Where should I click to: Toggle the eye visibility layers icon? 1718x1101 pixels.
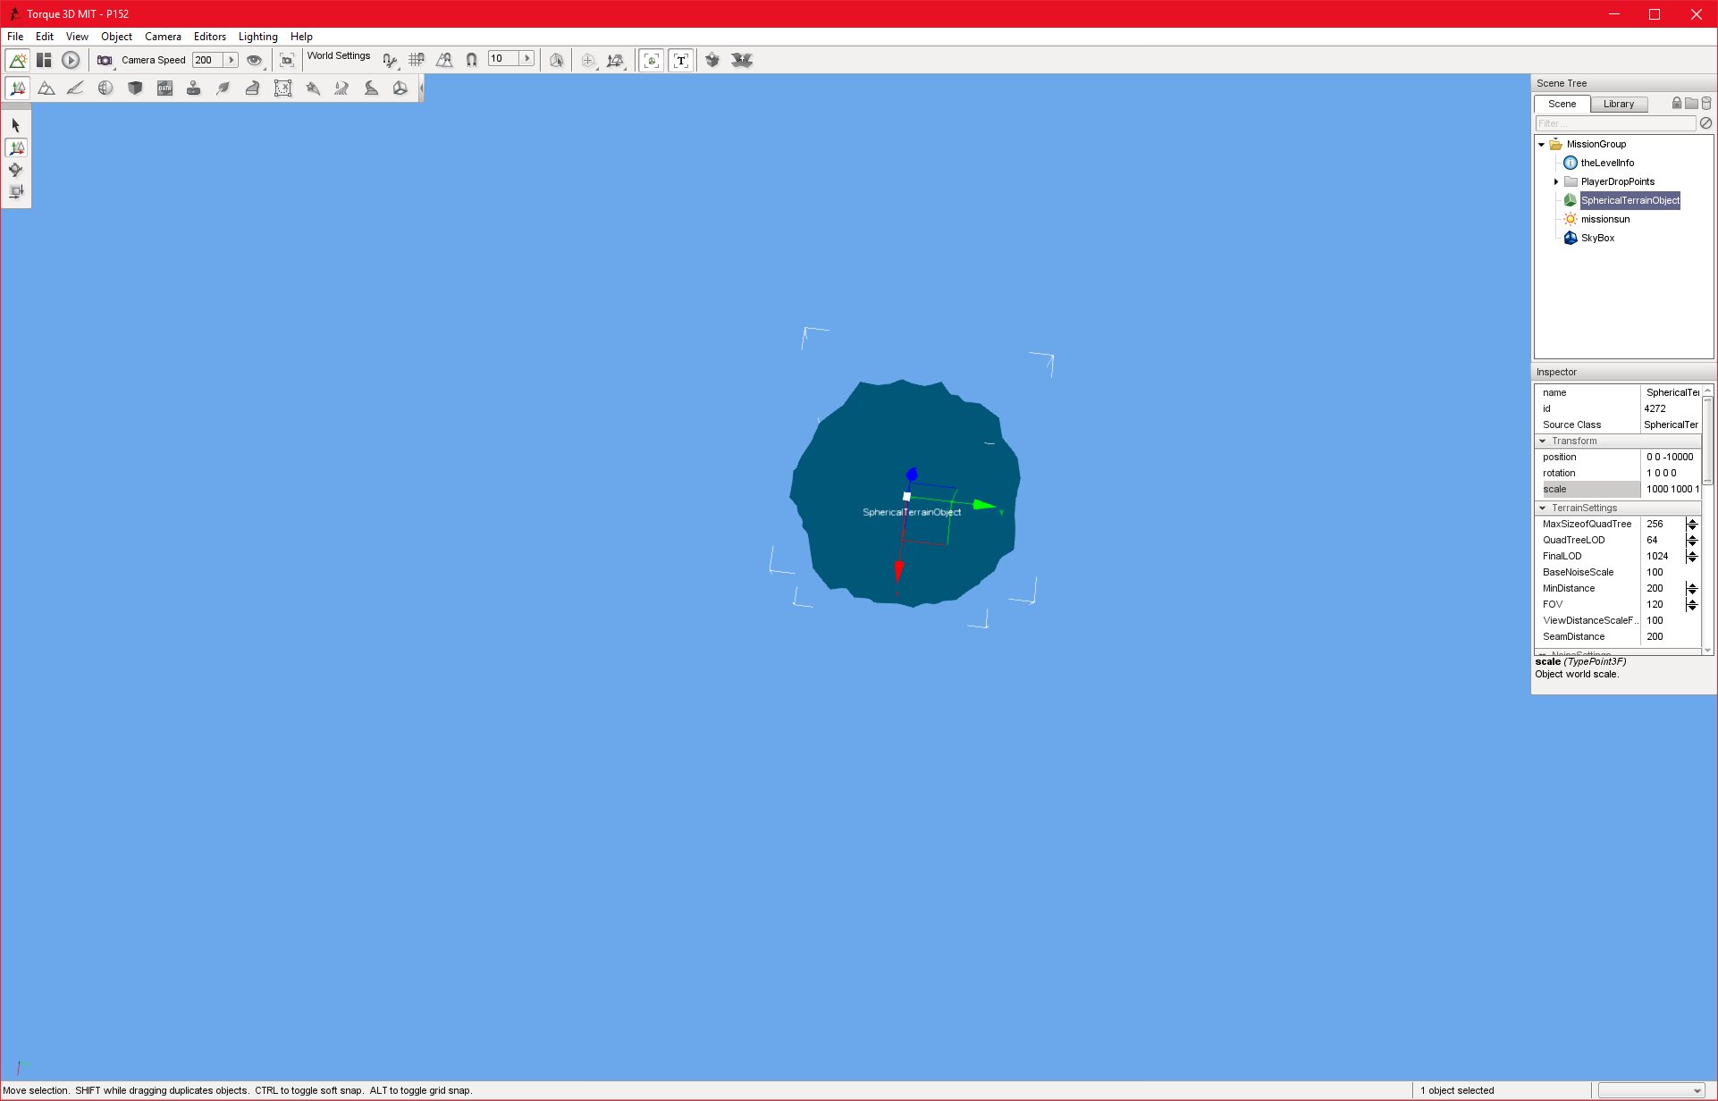[x=255, y=60]
